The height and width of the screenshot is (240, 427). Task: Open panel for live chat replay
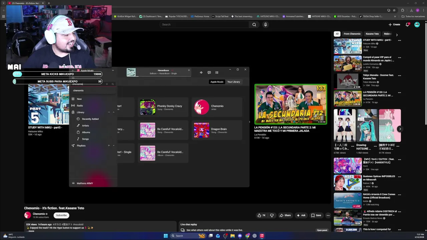click(322, 230)
